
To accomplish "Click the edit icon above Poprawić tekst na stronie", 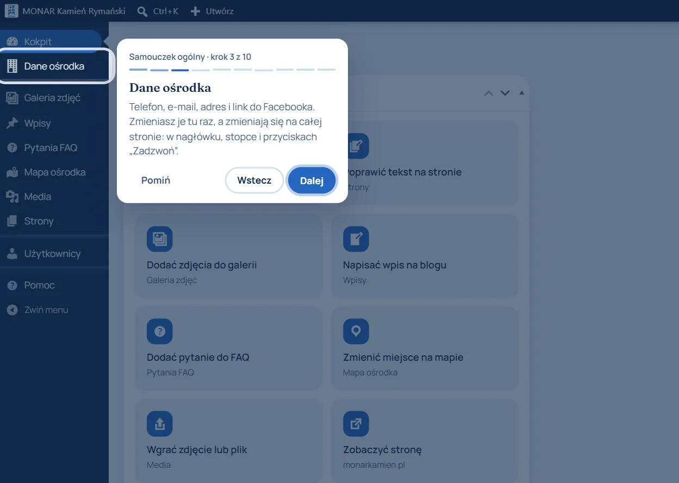I will point(356,146).
